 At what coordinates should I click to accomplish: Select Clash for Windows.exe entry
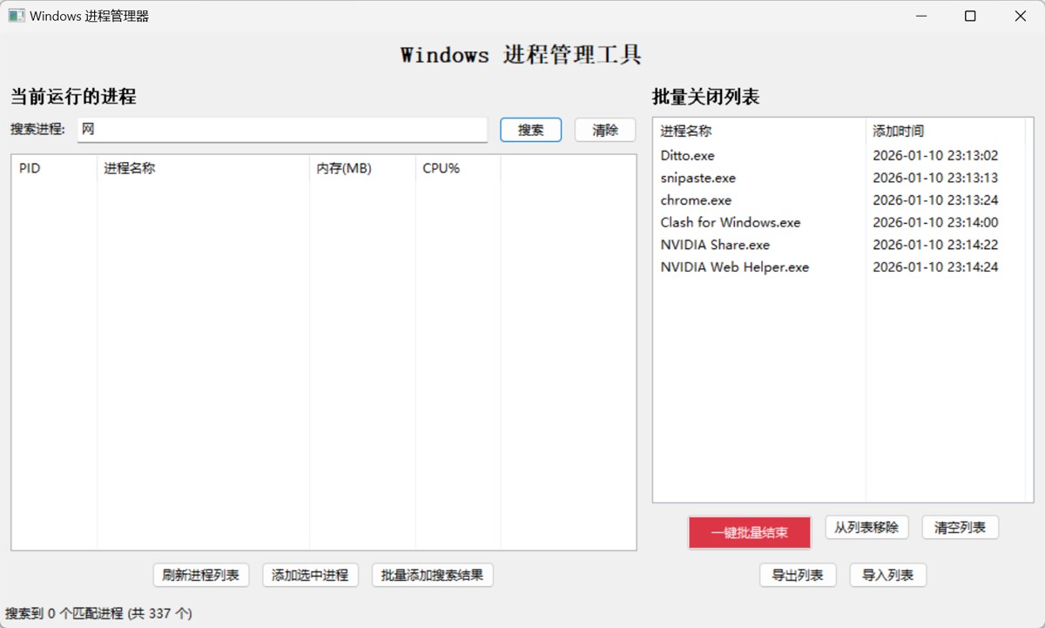click(730, 222)
